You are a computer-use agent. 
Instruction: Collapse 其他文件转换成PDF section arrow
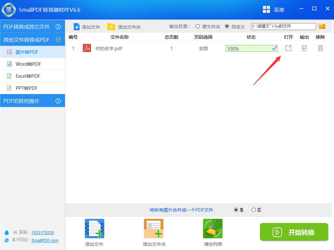58,40
